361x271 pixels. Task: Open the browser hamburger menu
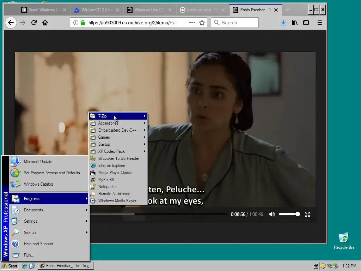319,23
